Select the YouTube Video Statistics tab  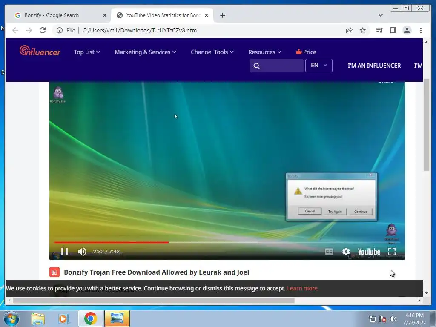pos(162,15)
